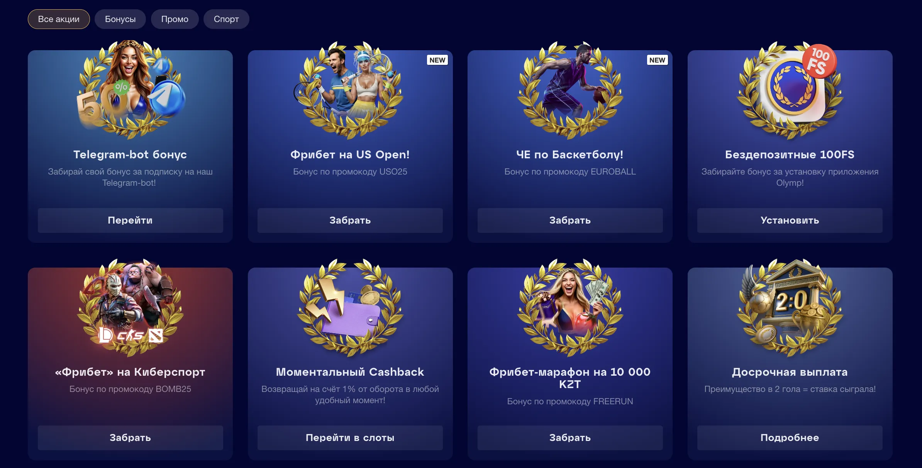Select the Все акции filter tab

coord(59,19)
